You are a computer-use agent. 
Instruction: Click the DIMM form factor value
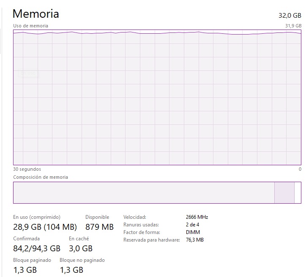(x=193, y=232)
